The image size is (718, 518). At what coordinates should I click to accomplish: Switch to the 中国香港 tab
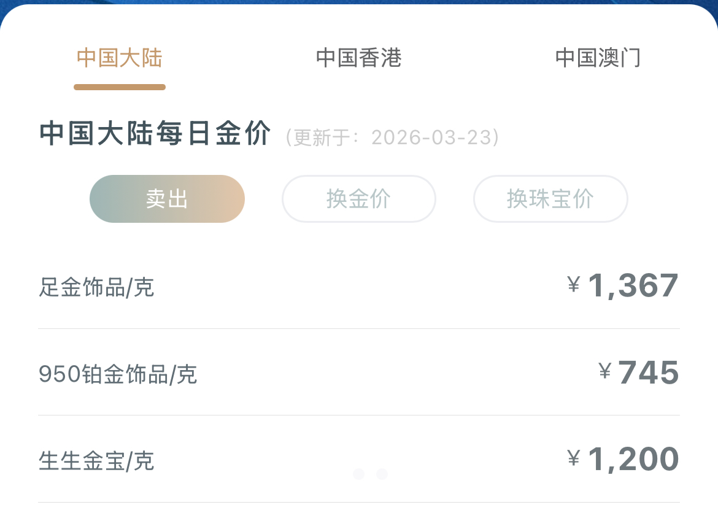pyautogui.click(x=358, y=58)
